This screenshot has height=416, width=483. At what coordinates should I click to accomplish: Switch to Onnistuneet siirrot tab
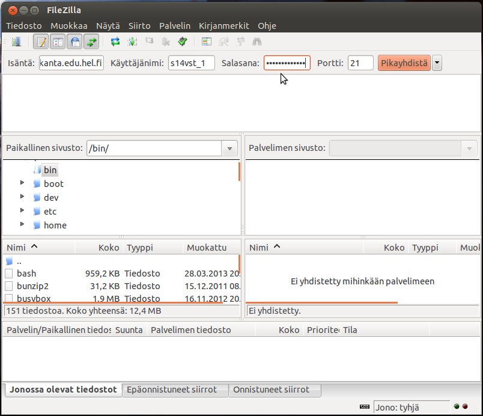click(275, 390)
